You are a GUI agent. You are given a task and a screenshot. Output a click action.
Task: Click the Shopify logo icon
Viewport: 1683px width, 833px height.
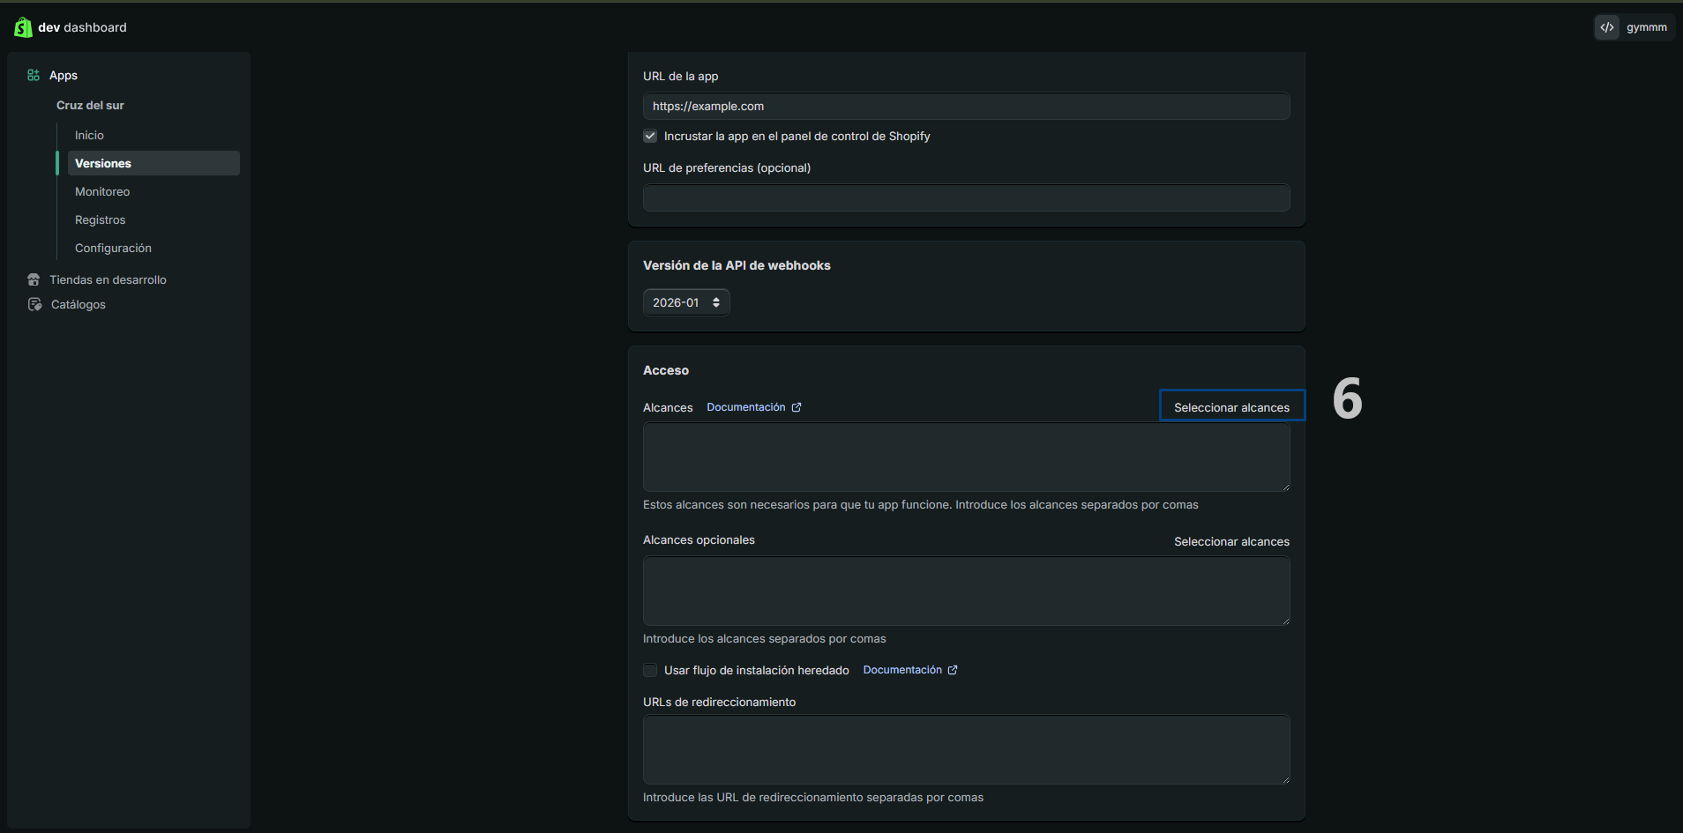[x=23, y=27]
